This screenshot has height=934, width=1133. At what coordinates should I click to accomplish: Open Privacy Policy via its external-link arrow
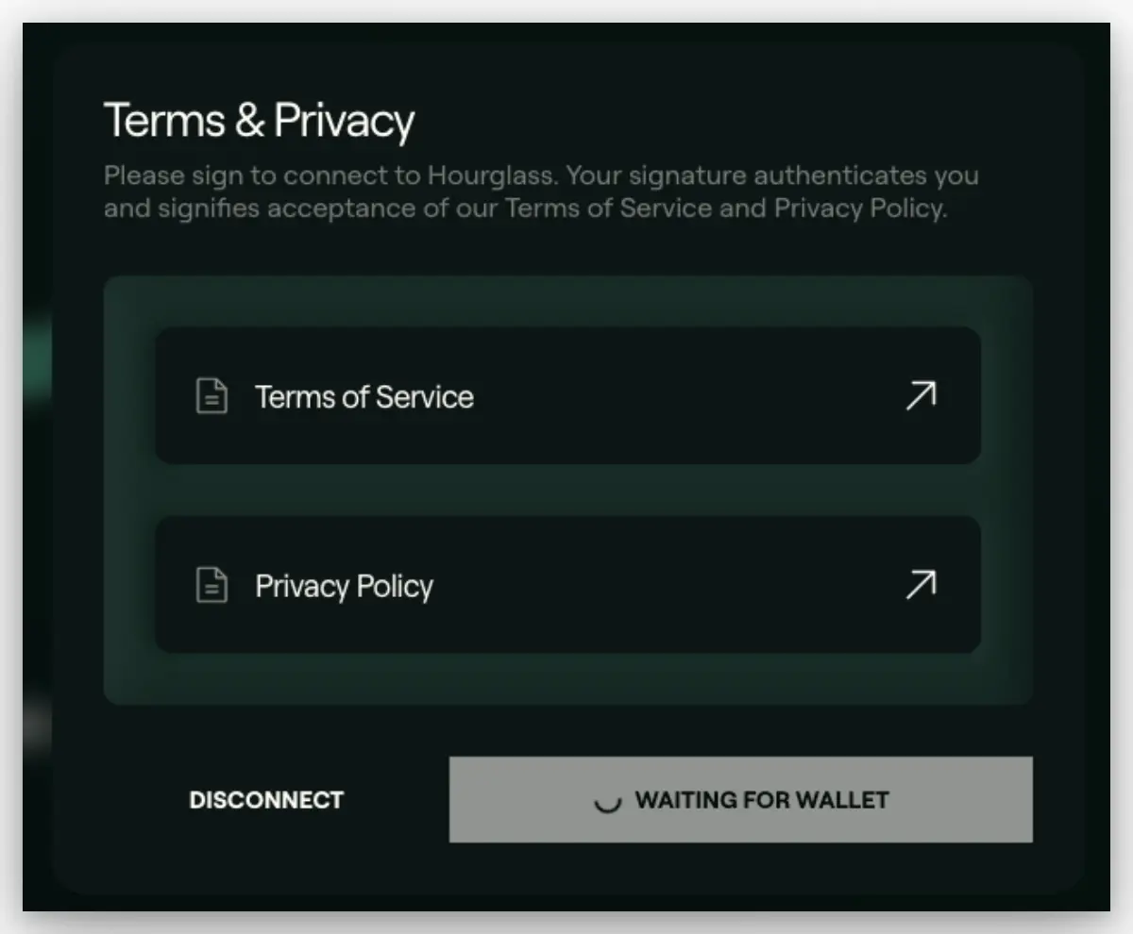[921, 585]
